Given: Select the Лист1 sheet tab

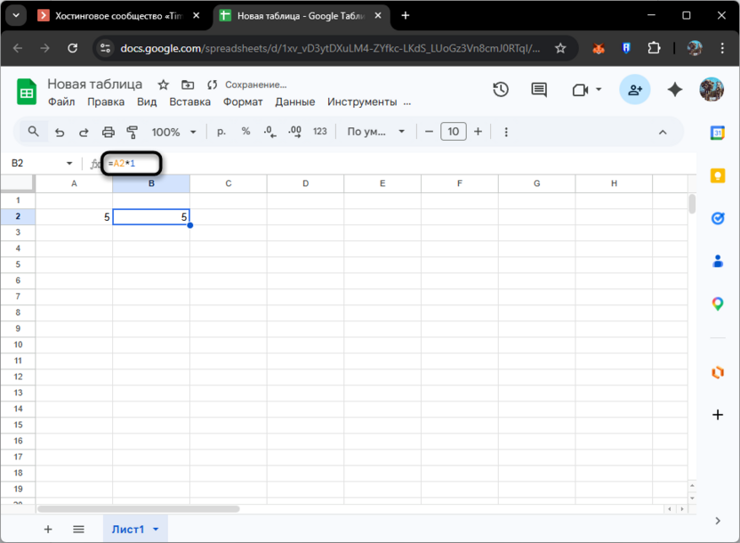Looking at the screenshot, I should coord(128,530).
